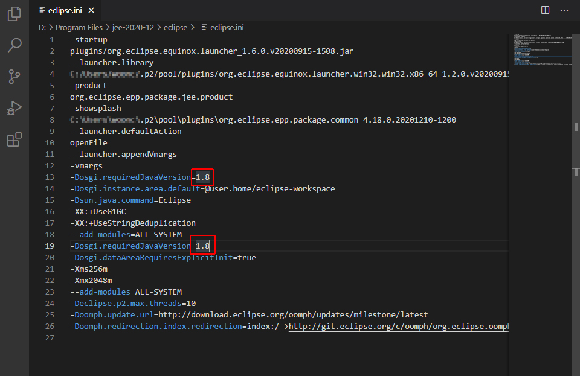Viewport: 580px width, 376px height.
Task: Click the 'openFile' line
Action: pos(89,143)
